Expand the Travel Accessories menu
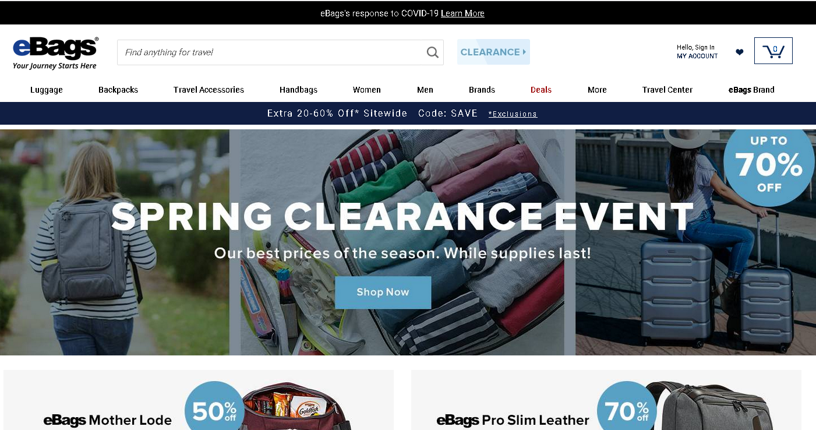The height and width of the screenshot is (430, 816). (x=209, y=90)
